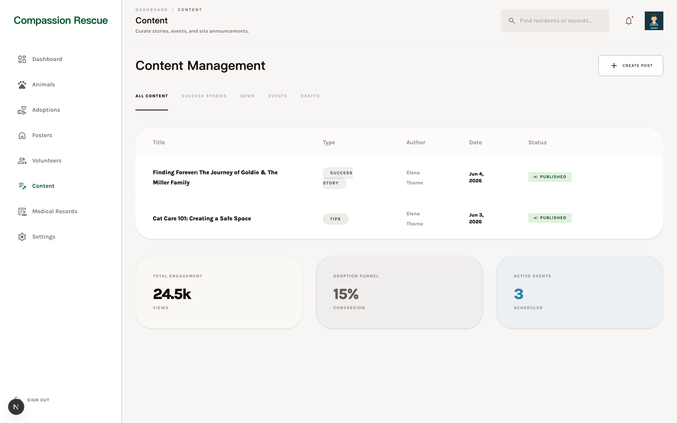Image resolution: width=677 pixels, height=423 pixels.
Task: Open the user profile avatar
Action: point(654,21)
